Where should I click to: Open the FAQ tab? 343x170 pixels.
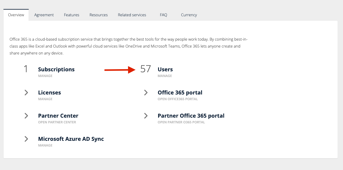point(164,15)
